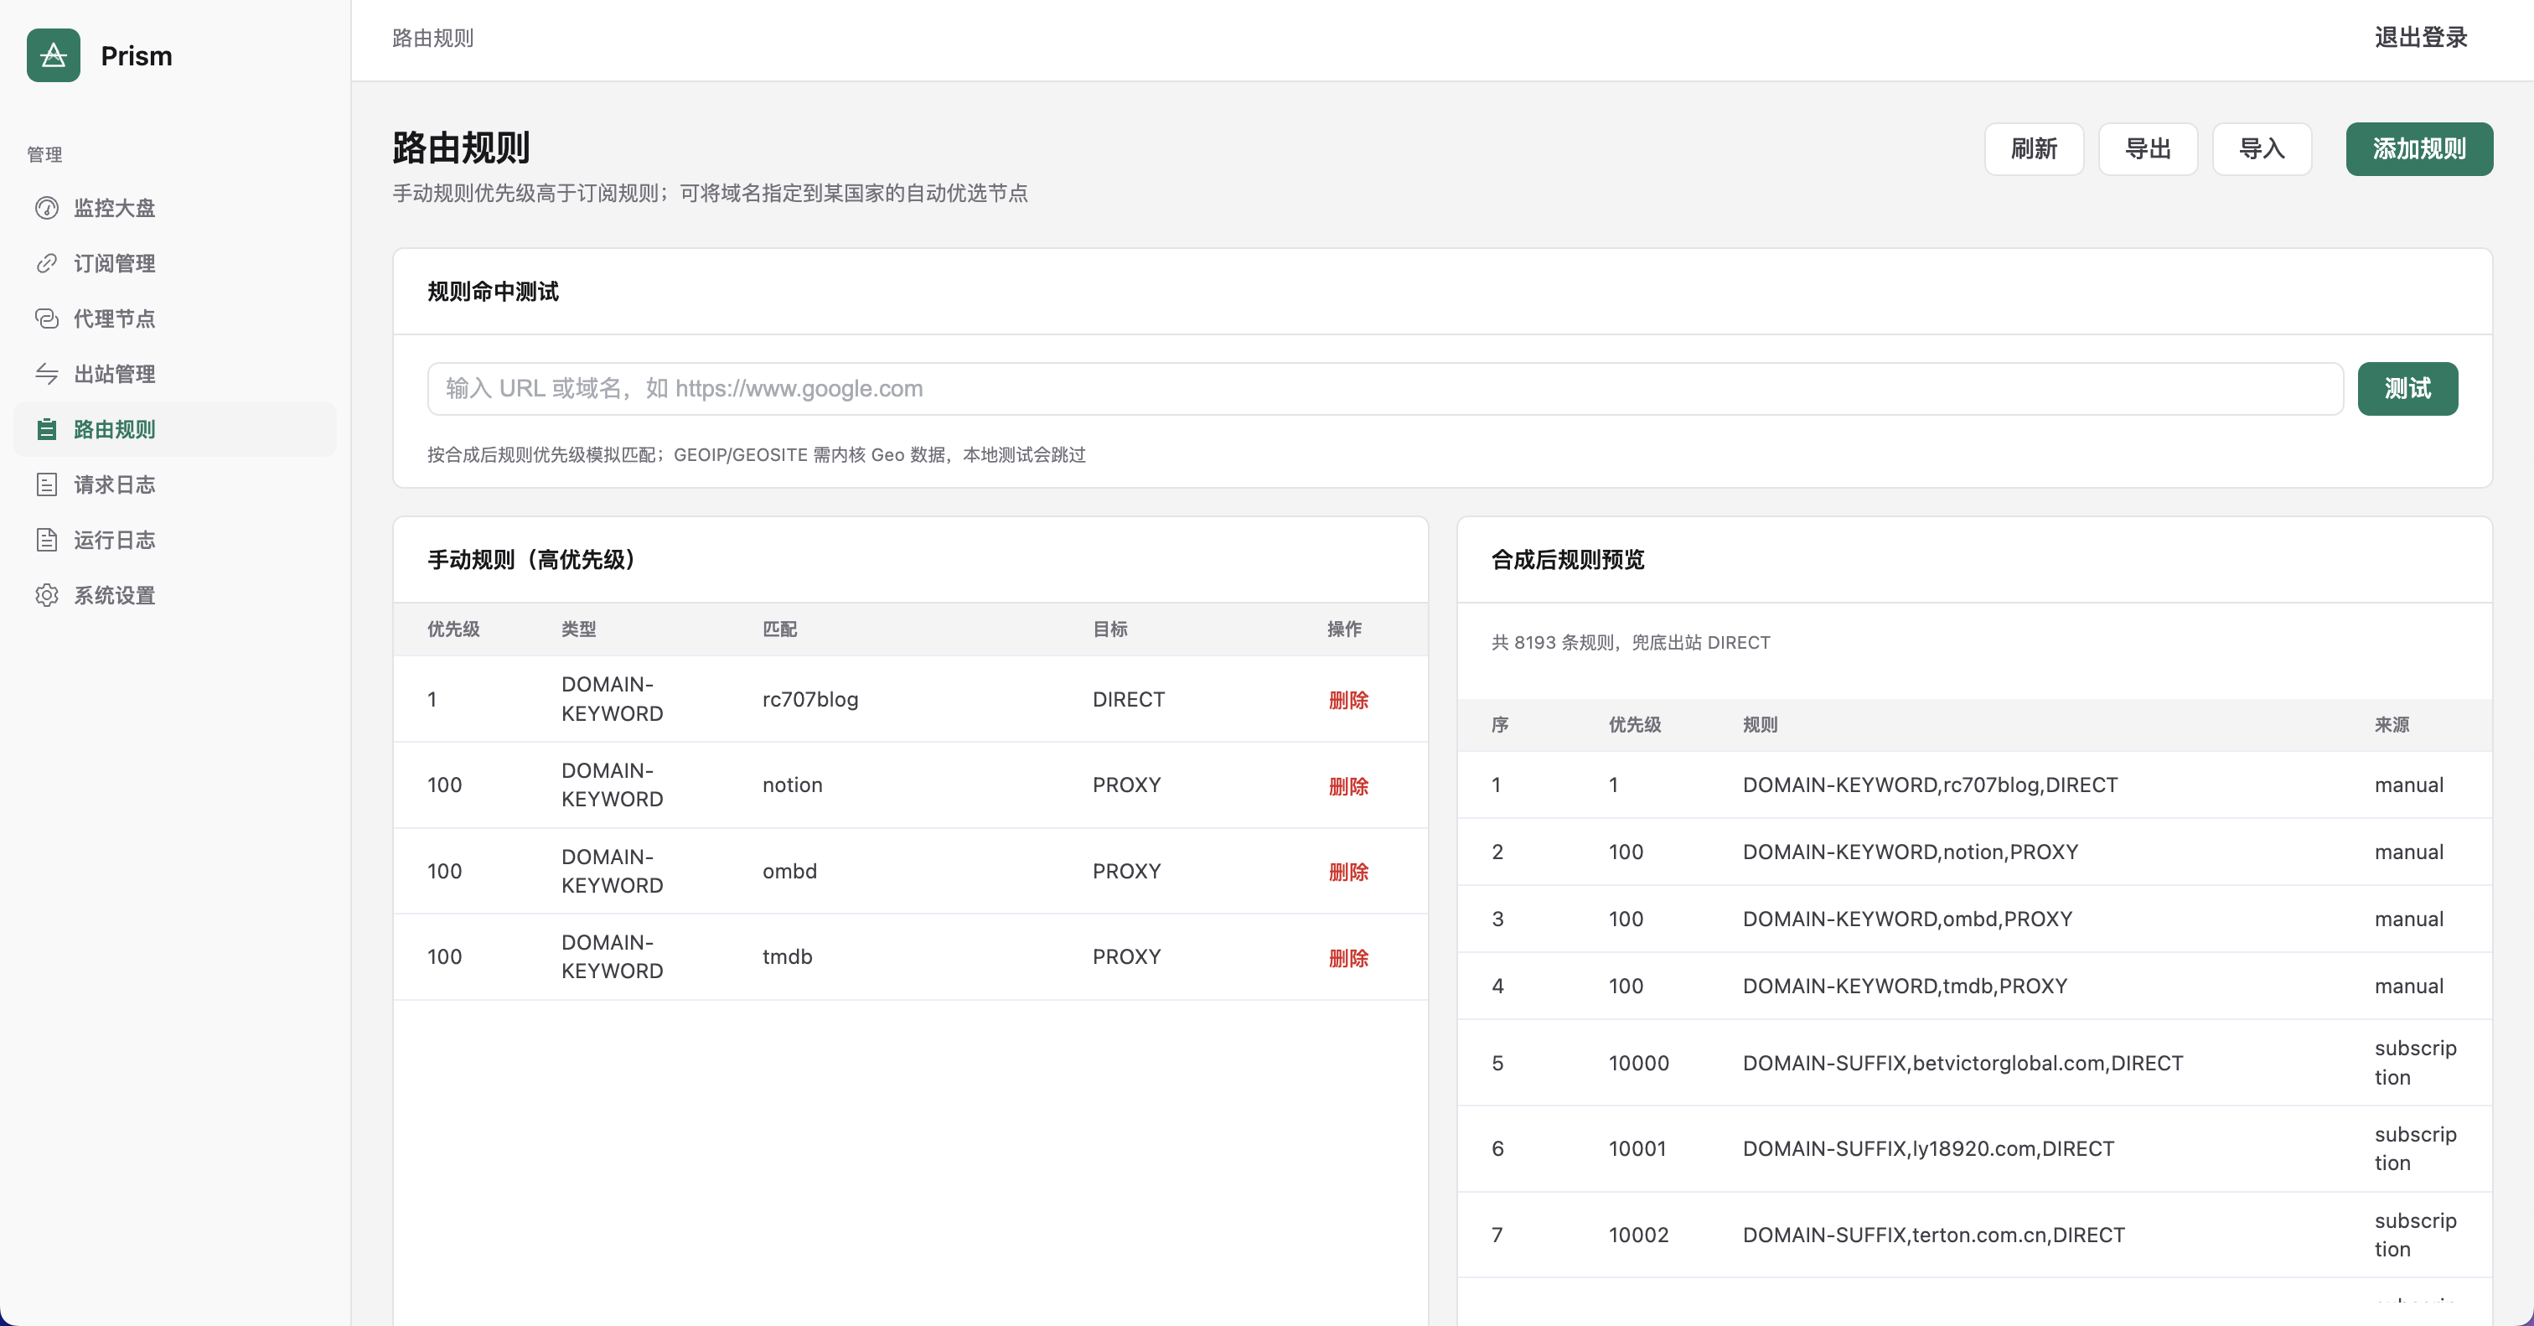Viewport: 2534px width, 1326px height.
Task: Delete the tmdb manual rule
Action: pos(1347,957)
